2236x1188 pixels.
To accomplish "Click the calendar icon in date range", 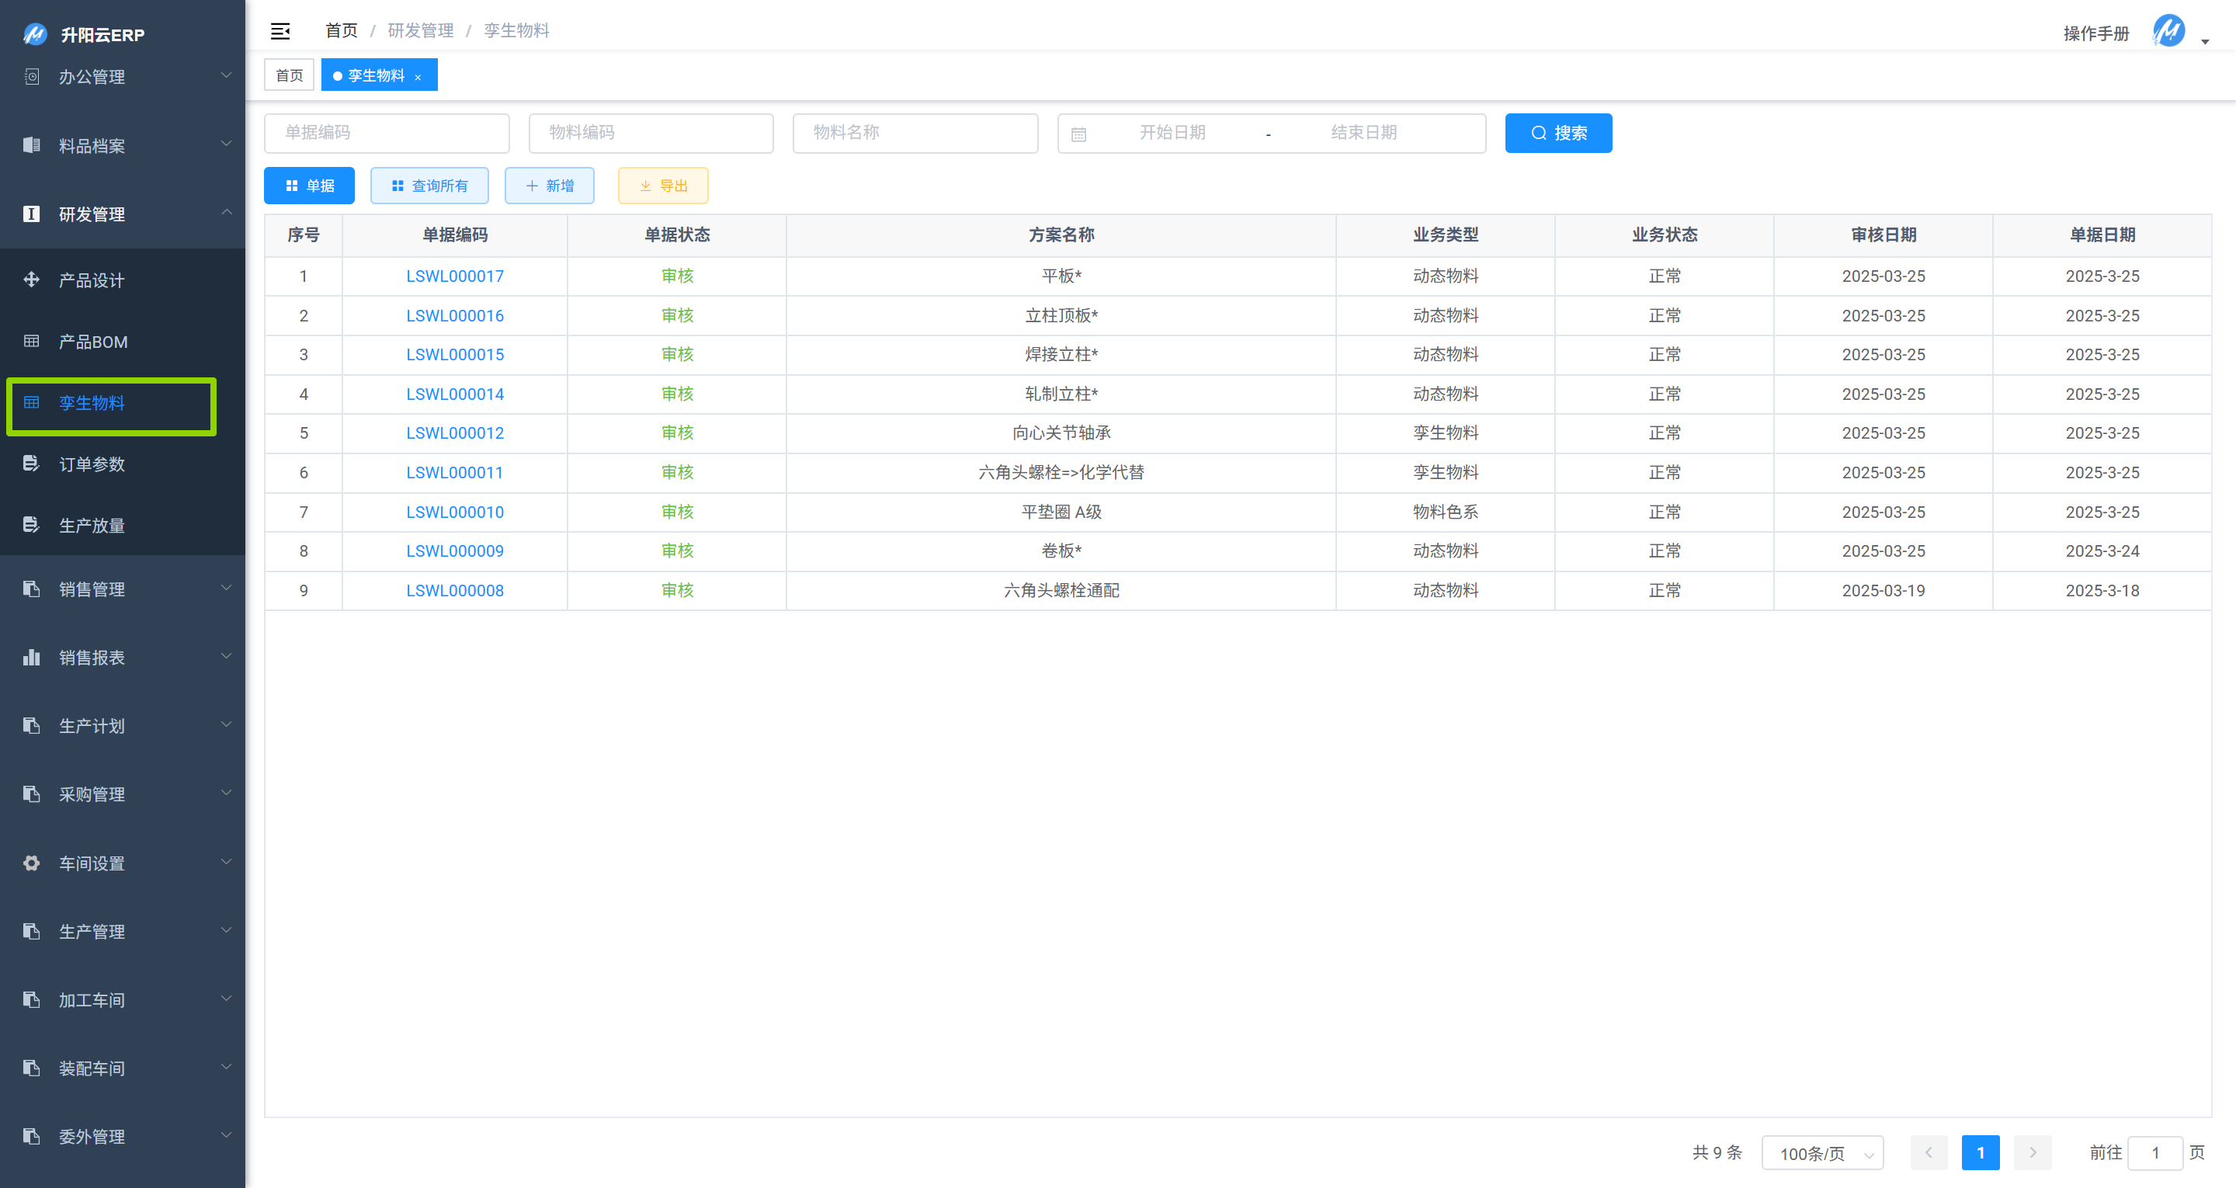I will (1078, 134).
